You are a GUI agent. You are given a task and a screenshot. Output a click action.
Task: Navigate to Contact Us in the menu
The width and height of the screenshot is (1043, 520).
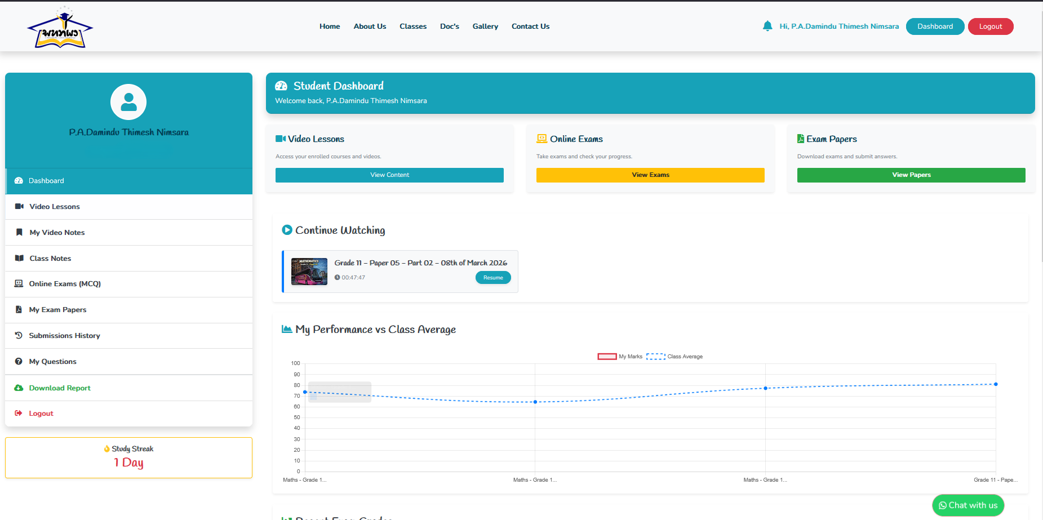point(530,26)
